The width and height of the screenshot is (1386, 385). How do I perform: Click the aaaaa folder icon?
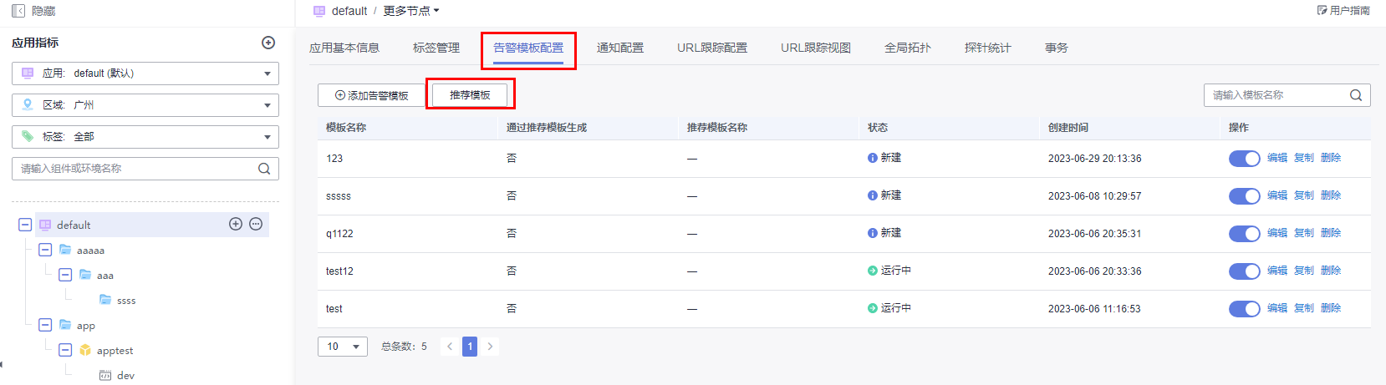tap(65, 250)
